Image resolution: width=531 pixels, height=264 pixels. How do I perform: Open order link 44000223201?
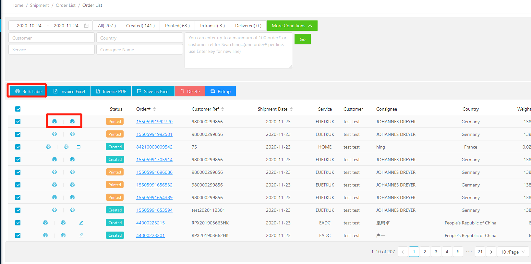(x=151, y=235)
